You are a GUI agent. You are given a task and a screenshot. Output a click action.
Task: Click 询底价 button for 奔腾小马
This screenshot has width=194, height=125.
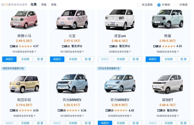(x=9, y=59)
